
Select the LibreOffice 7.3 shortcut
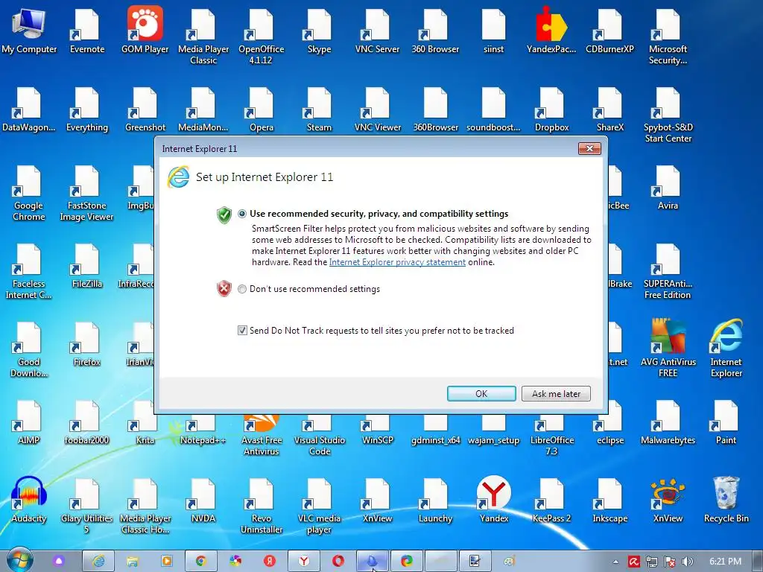[551, 434]
